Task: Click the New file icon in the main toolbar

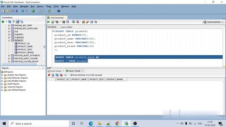Action: click(4, 11)
